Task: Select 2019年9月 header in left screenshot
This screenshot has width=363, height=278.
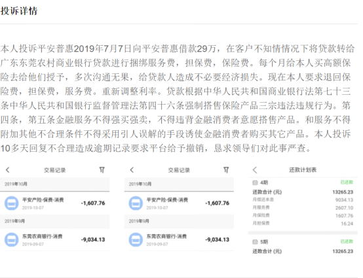Action: [54, 221]
